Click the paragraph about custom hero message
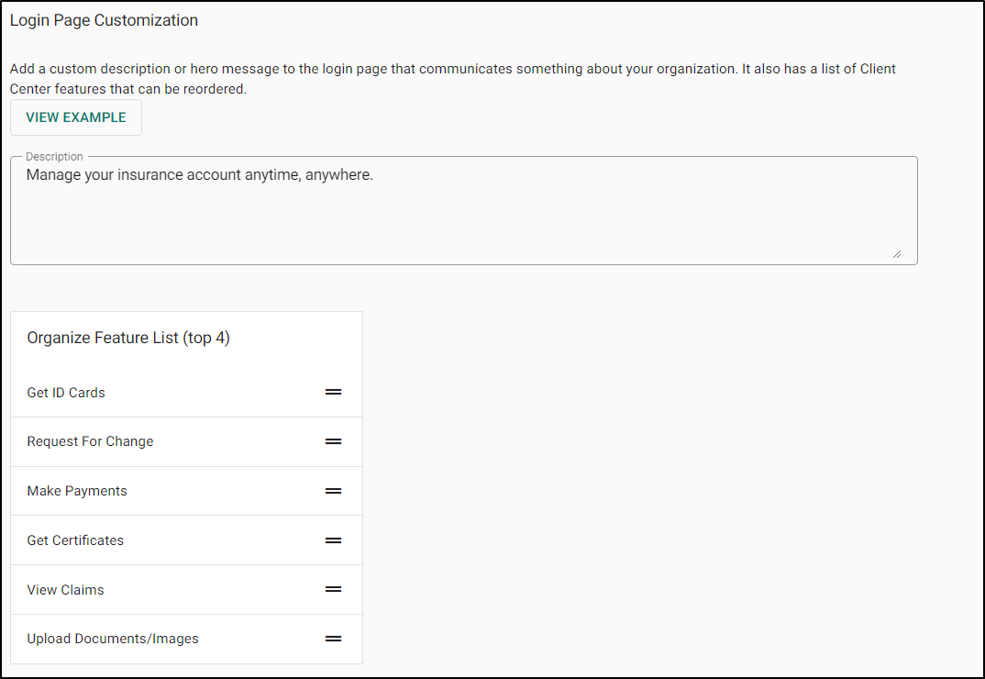Screen dimensions: 985x679 tap(452, 70)
